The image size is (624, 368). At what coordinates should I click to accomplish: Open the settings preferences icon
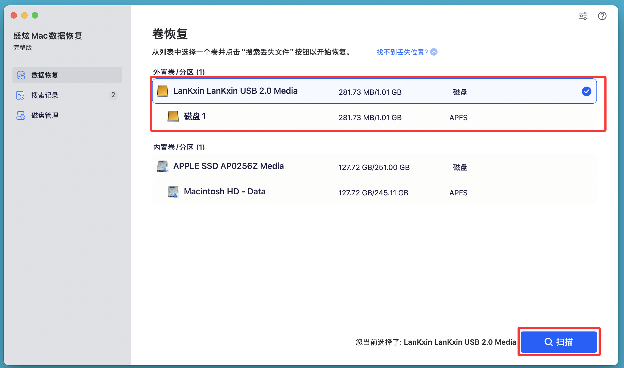pos(583,16)
